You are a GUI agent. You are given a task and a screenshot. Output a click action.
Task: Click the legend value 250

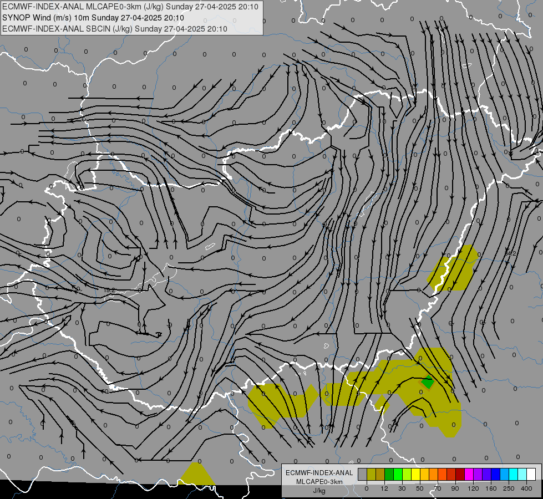point(509,488)
